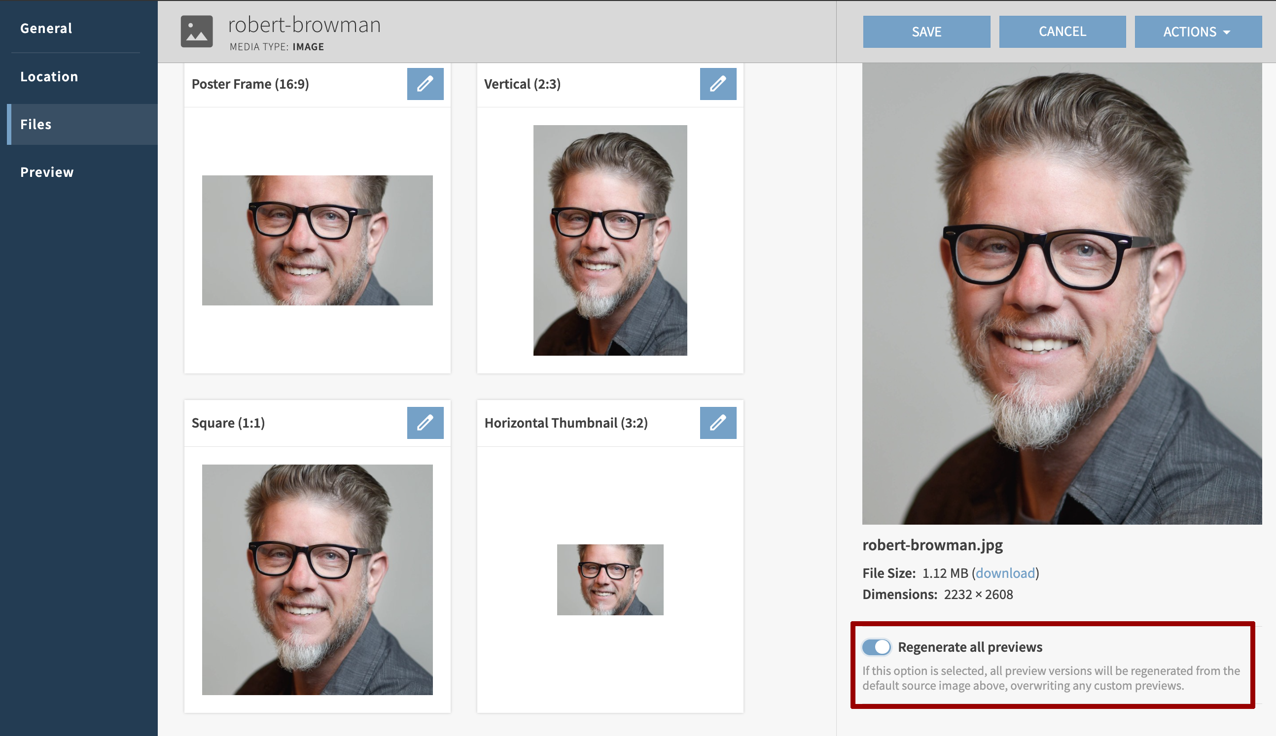Click the small Horizontal Thumbnail preview image

click(609, 579)
